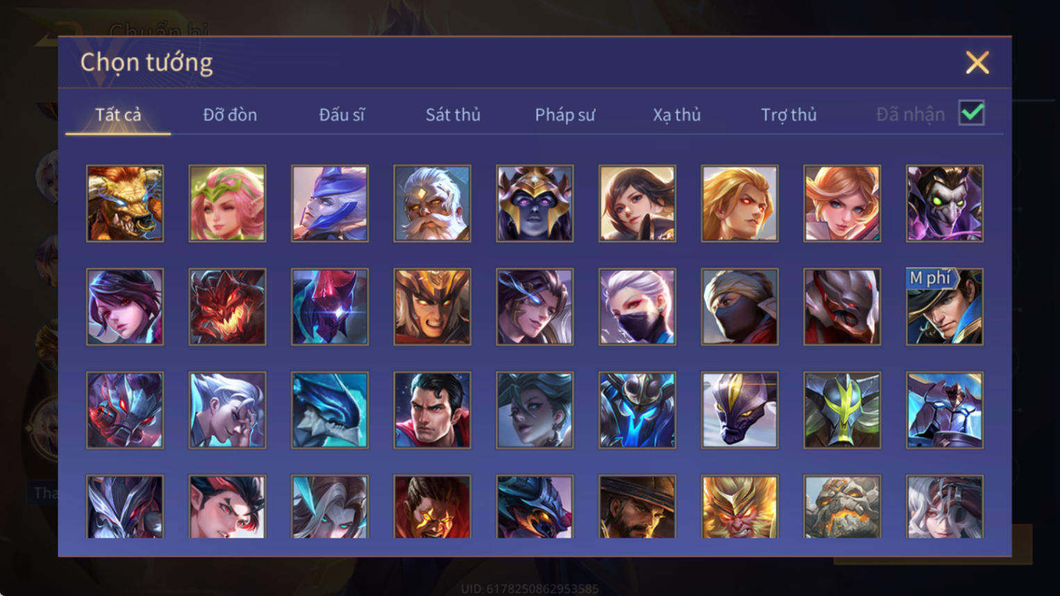Show the Pháp sư hero list

pos(565,115)
